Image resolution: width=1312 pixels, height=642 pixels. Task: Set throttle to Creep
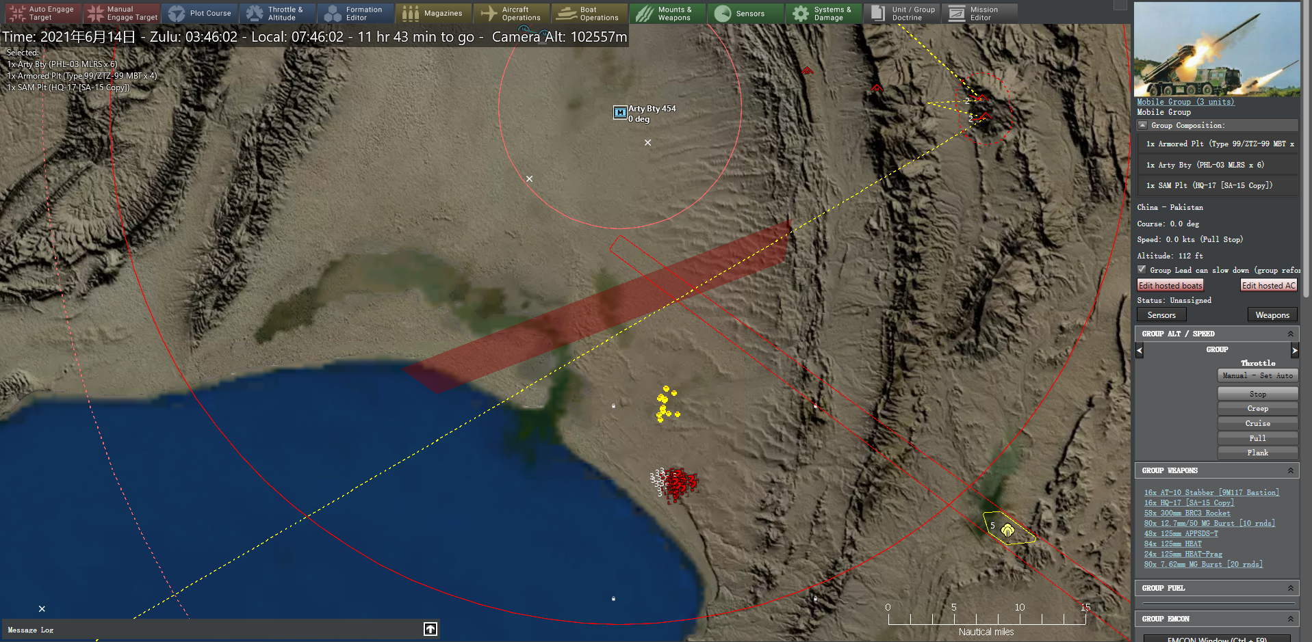(1258, 408)
